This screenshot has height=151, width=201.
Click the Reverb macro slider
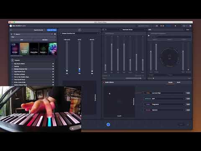(x=92, y=56)
